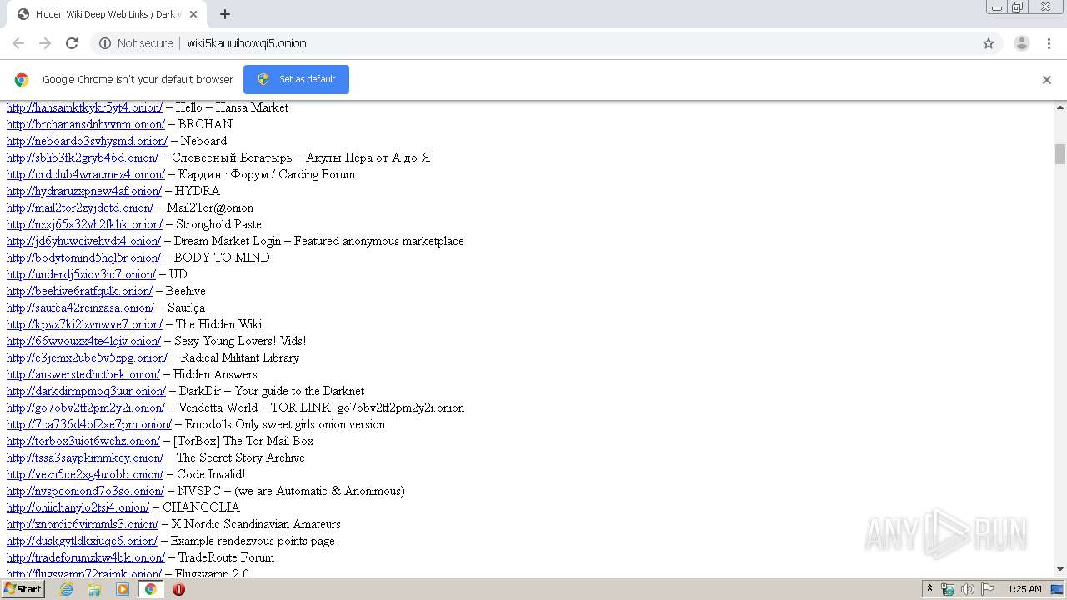Viewport: 1067px width, 600px height.
Task: Go forward to the next page
Action: (x=45, y=43)
